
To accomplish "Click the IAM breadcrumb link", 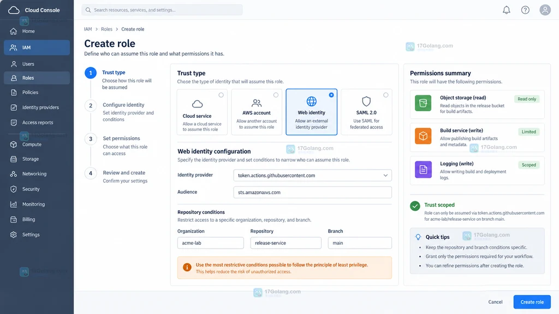I will [x=88, y=29].
